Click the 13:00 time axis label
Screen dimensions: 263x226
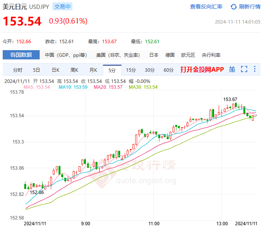pos(222,223)
